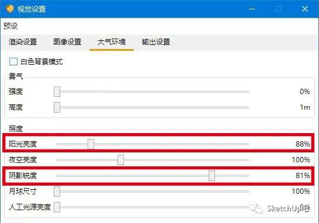319x223 pixels.
Task: Click the 100% 月球尺寸 value
Action: pos(301,191)
